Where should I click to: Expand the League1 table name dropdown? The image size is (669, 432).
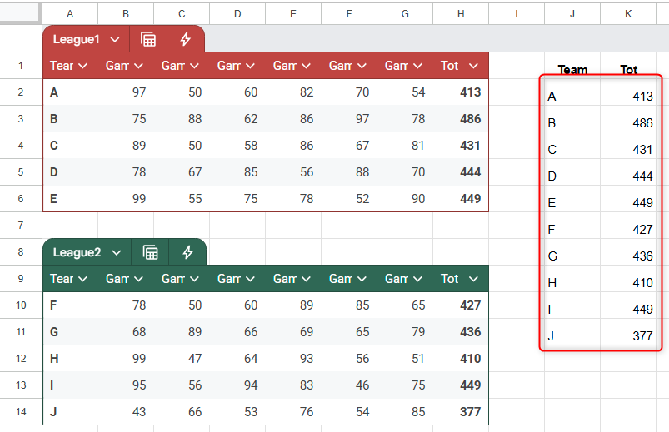pos(114,39)
